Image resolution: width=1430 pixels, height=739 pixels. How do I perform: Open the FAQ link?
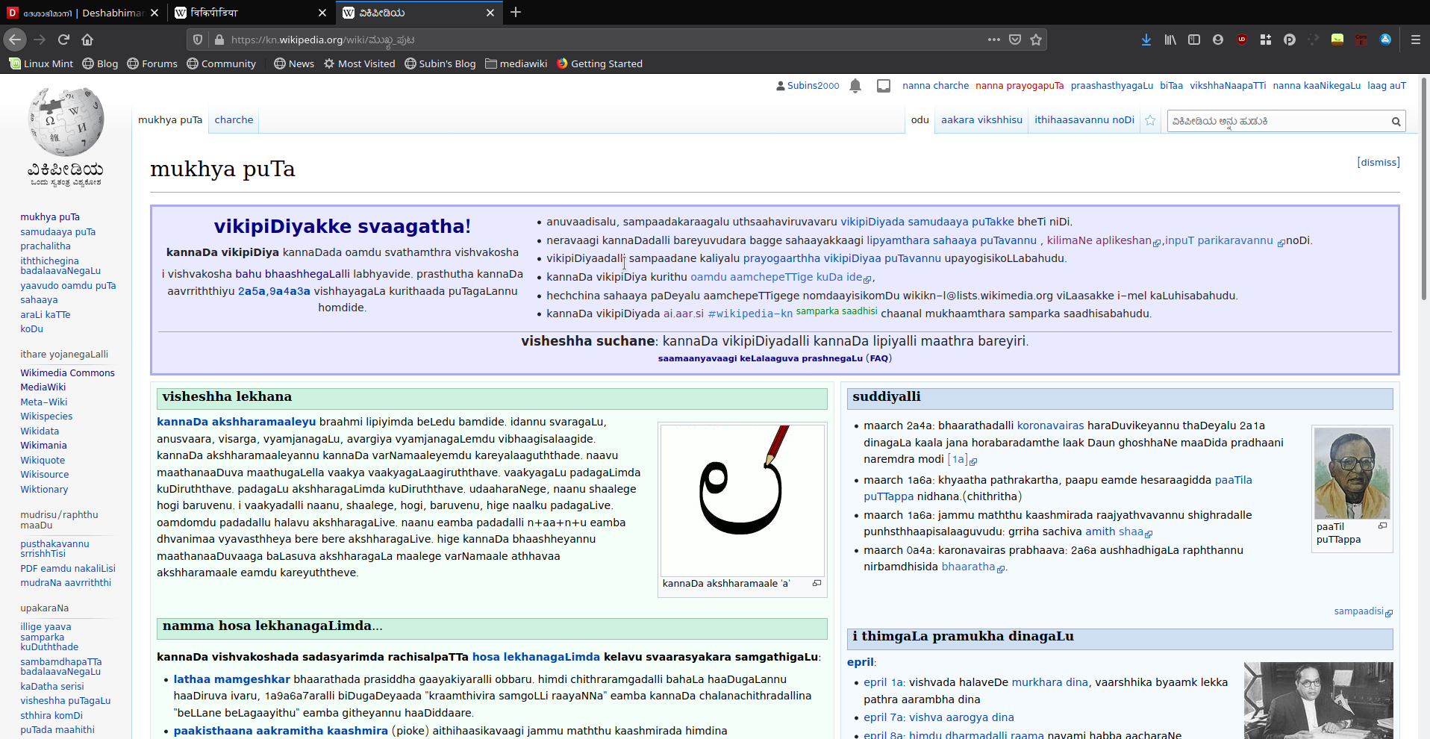[879, 358]
